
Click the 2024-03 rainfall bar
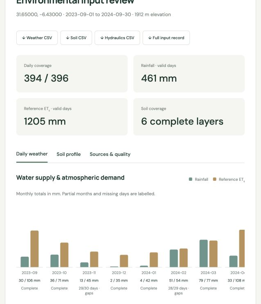point(203,253)
